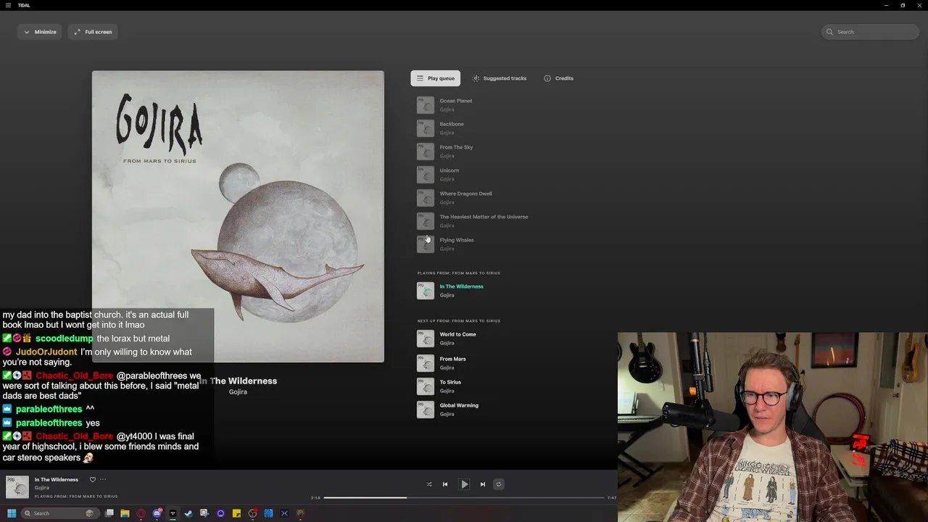This screenshot has height=522, width=928.
Task: Open the three-dot more options menu
Action: pyautogui.click(x=103, y=479)
